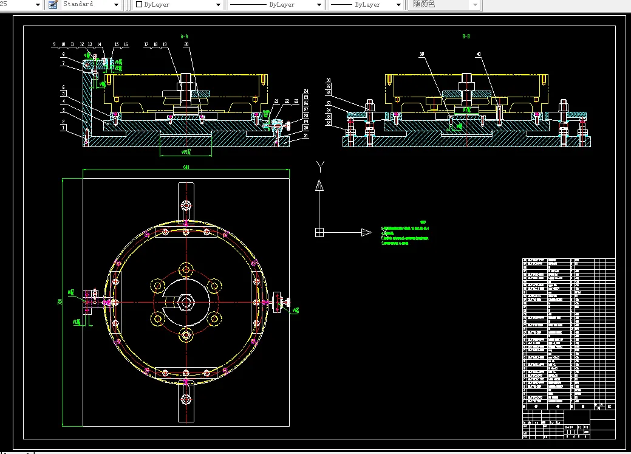Open the dropdown showing value 25
The image size is (631, 454).
(38, 5)
